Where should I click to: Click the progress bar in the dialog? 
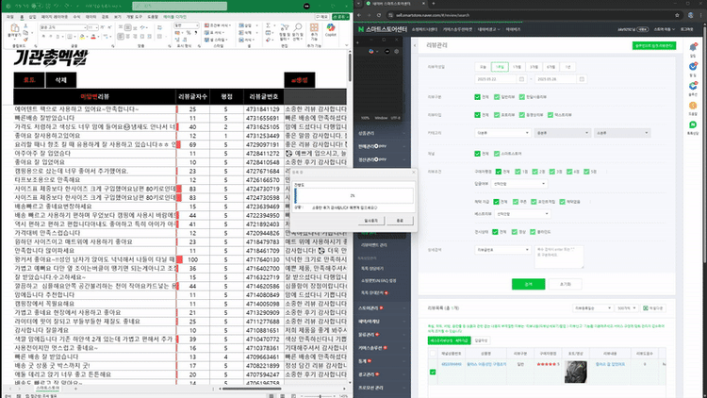(x=353, y=195)
